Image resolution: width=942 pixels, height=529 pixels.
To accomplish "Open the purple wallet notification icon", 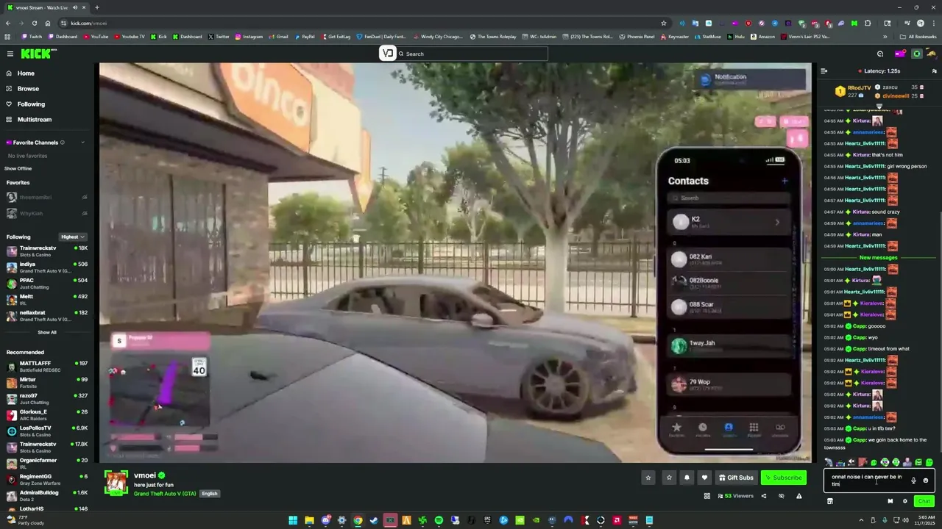I will [x=899, y=54].
